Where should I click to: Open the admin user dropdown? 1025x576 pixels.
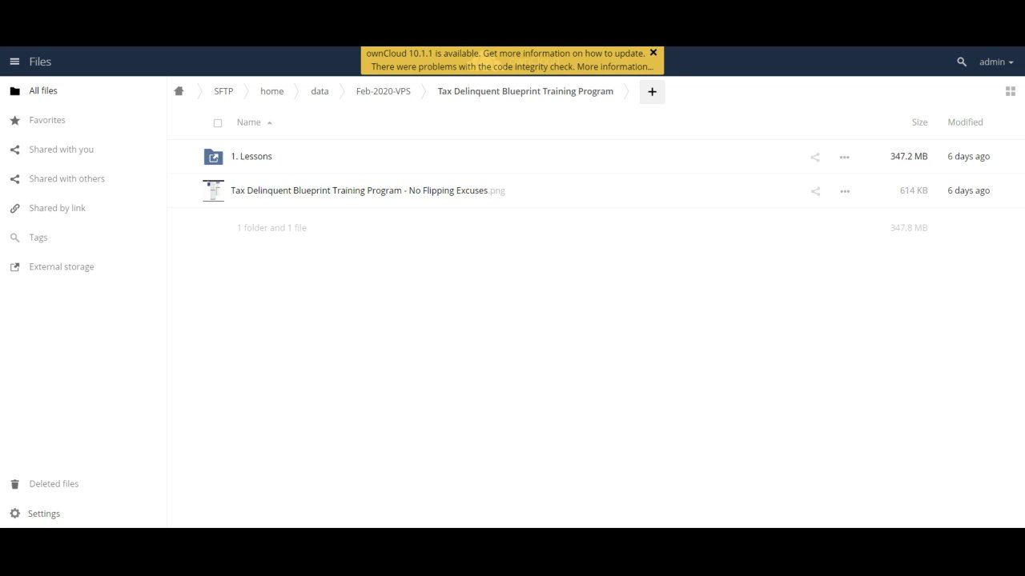tap(996, 62)
